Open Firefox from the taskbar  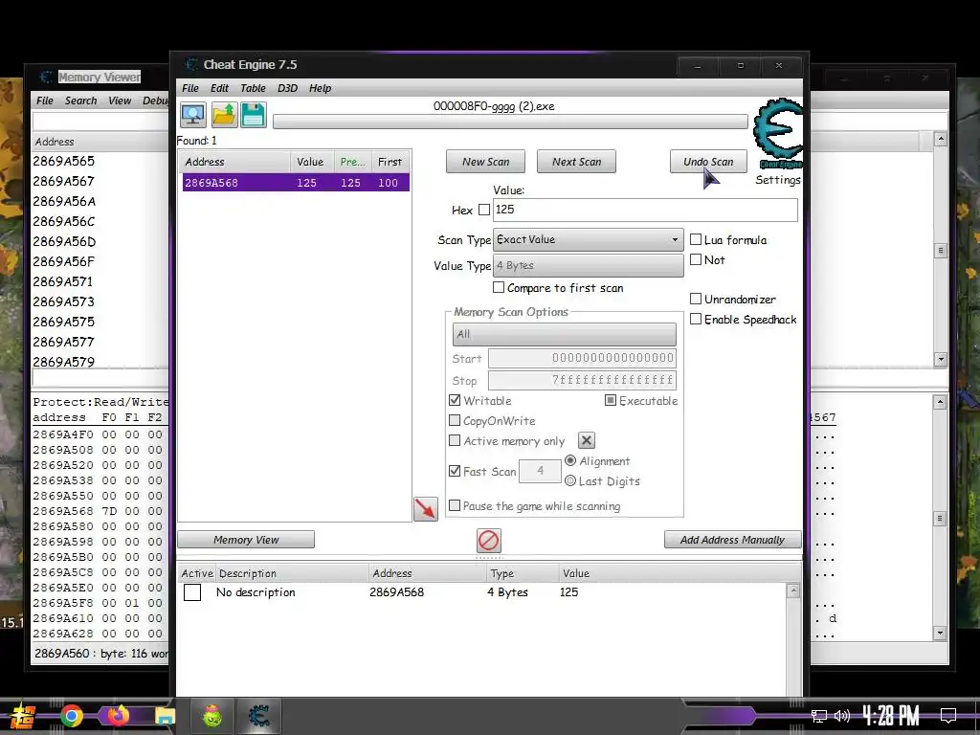click(118, 716)
